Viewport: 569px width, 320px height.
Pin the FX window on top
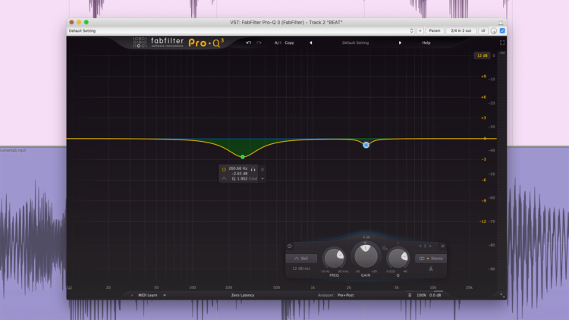coord(501,23)
